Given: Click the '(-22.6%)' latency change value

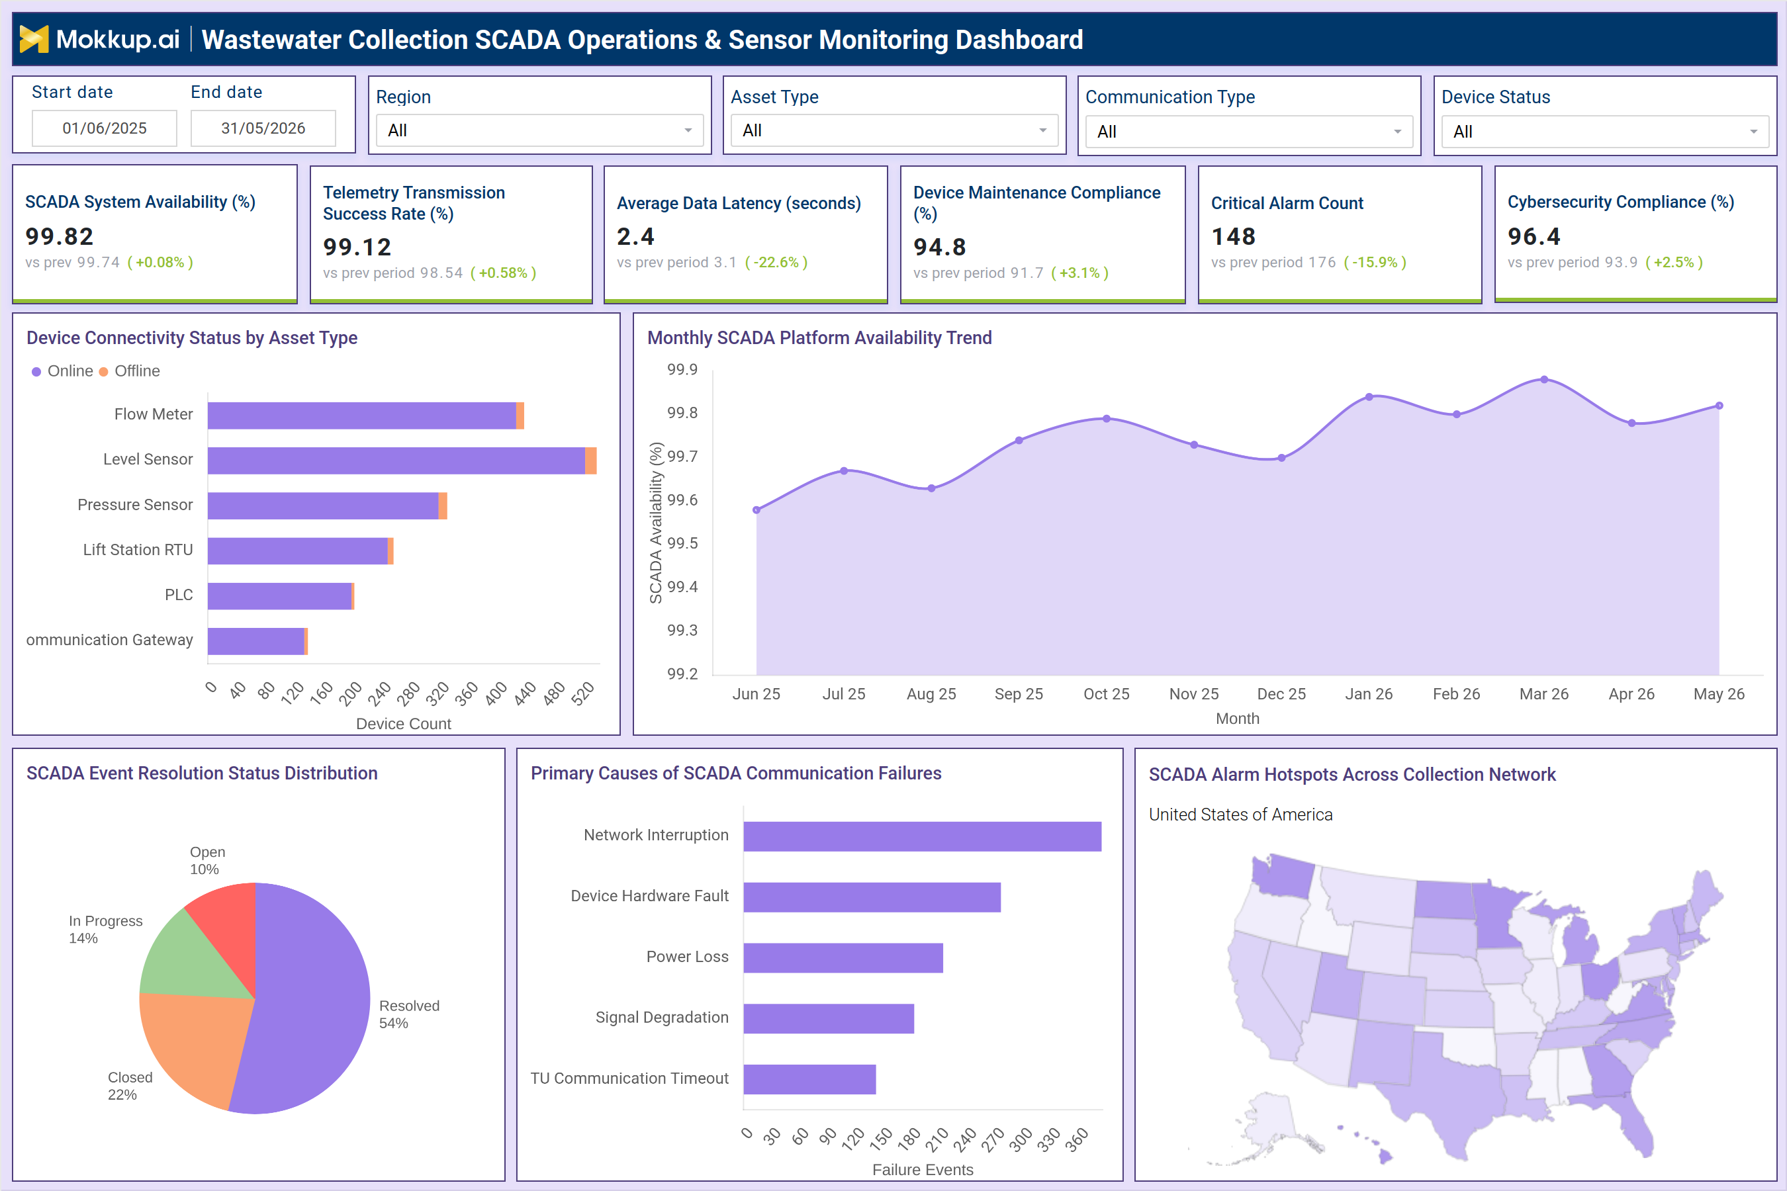Looking at the screenshot, I should point(776,262).
